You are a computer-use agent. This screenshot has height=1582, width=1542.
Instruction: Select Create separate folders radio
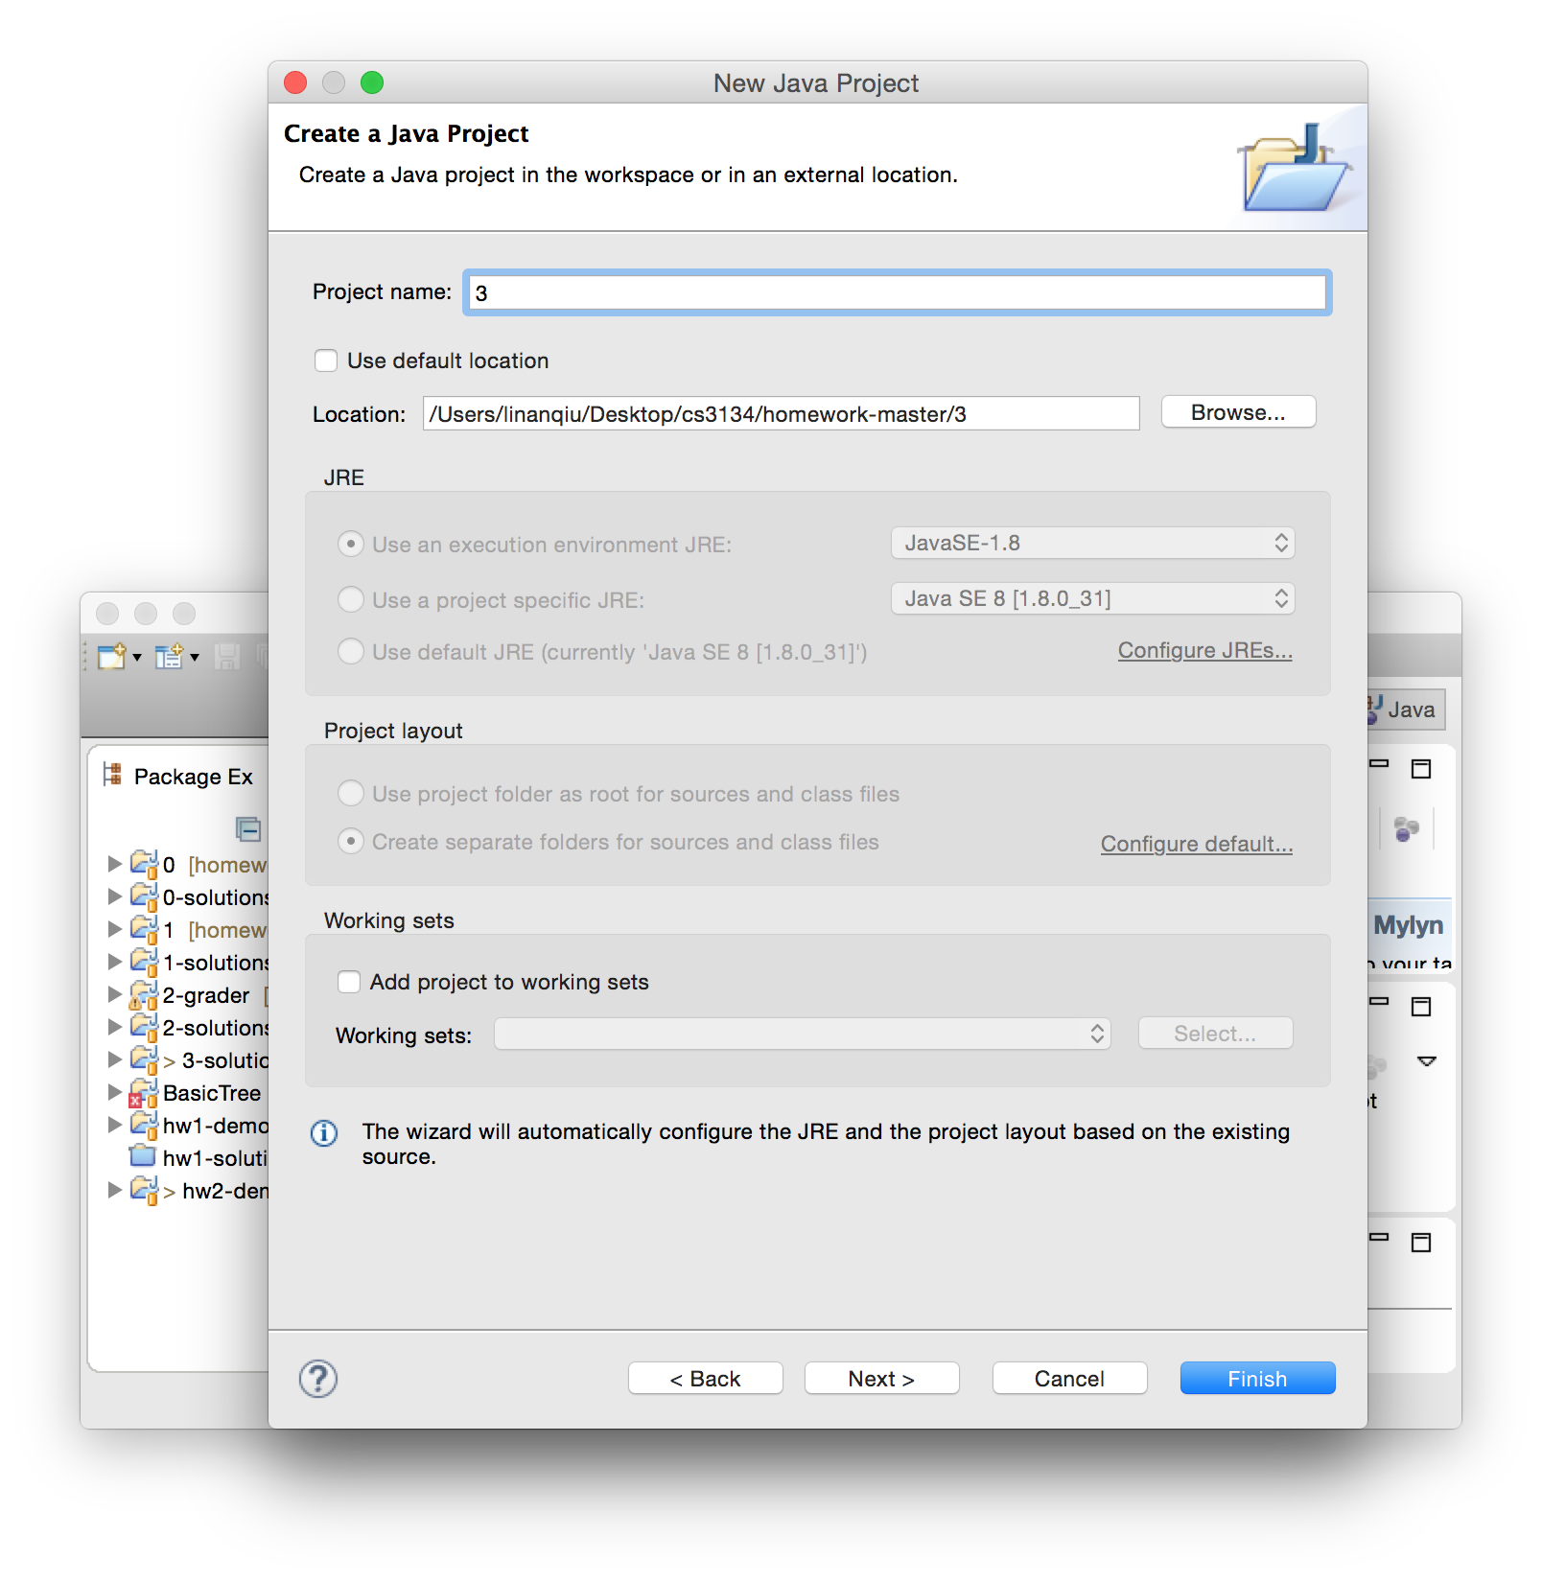tap(351, 841)
